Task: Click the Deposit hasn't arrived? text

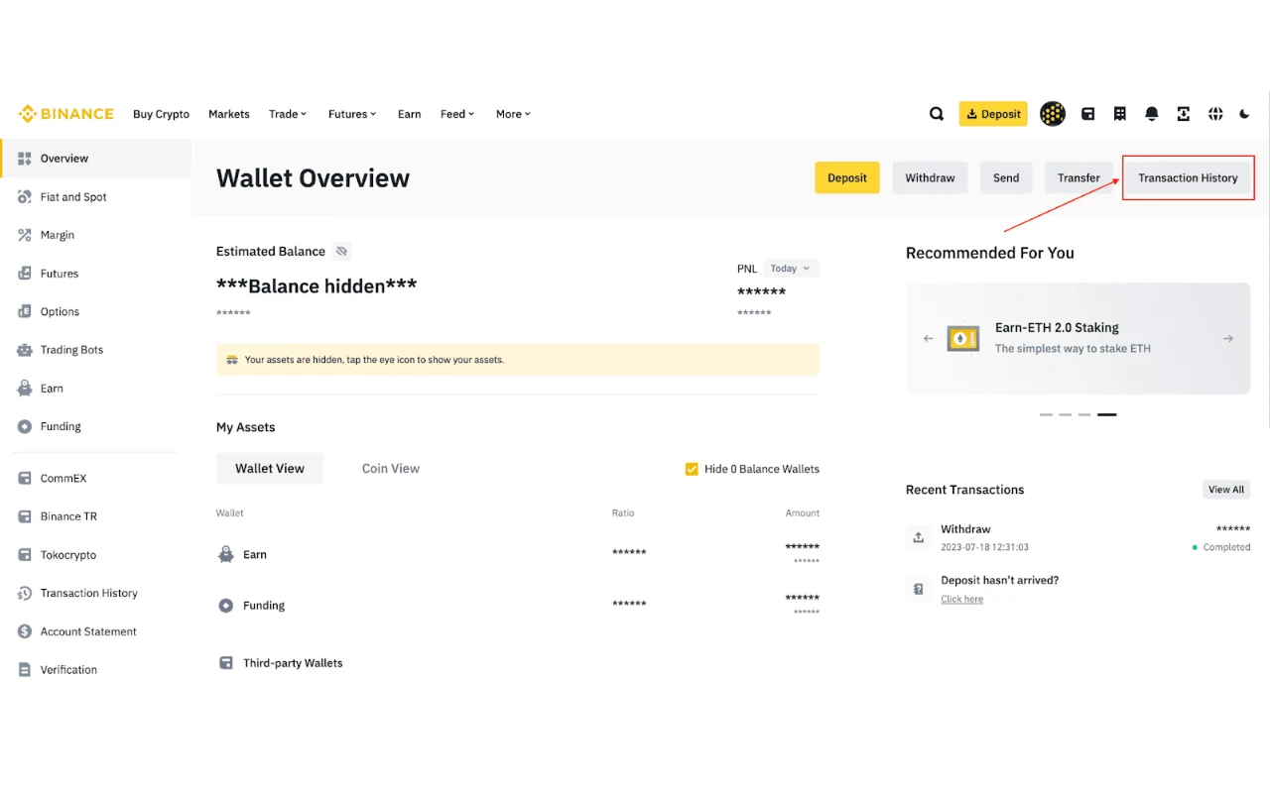Action: [x=1000, y=581]
